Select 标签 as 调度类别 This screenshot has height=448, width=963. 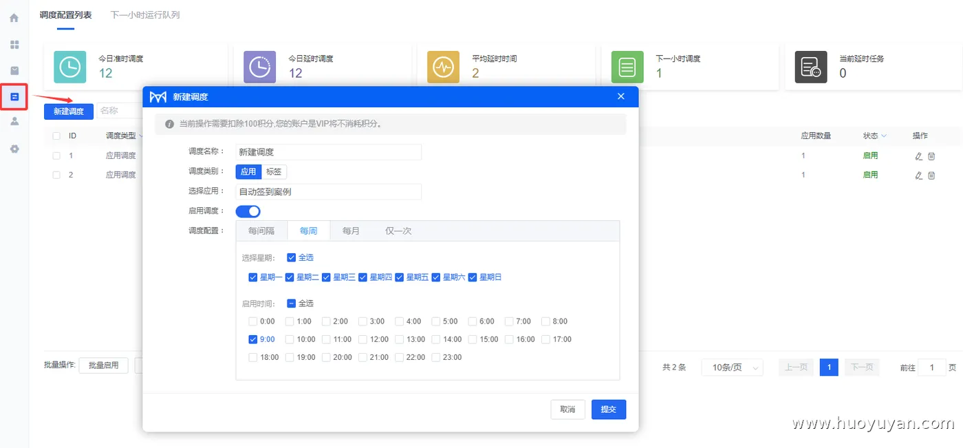pos(274,172)
